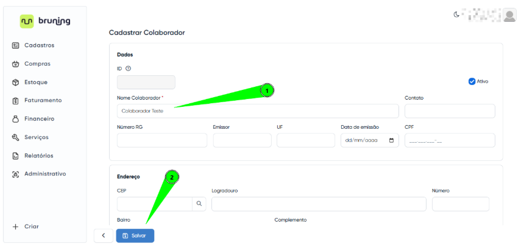Click the Administrativo sidebar icon
524x252 pixels.
pos(16,174)
